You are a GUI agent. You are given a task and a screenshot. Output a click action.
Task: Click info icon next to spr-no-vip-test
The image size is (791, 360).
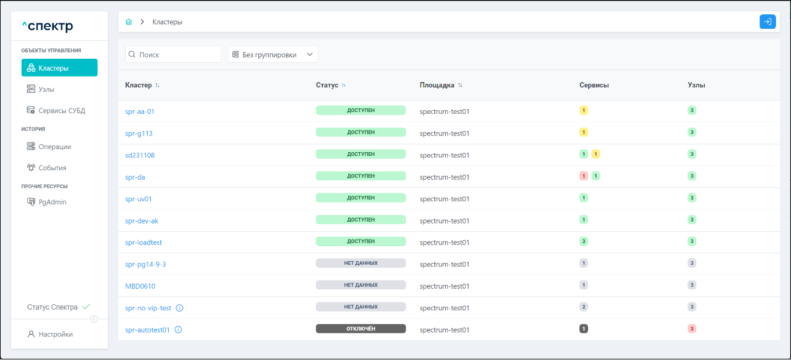coord(180,308)
